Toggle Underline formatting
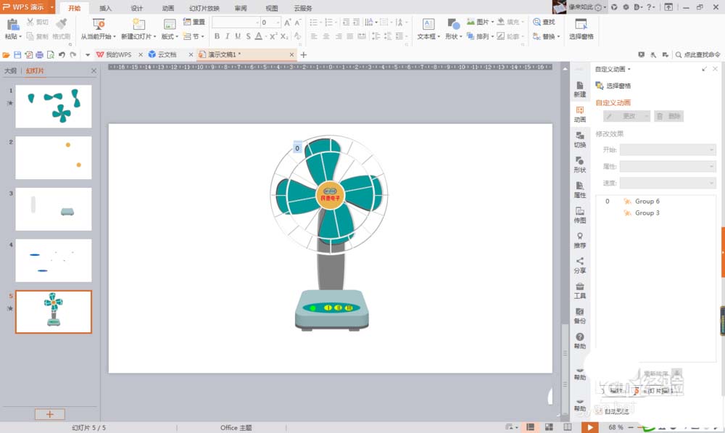The image size is (725, 433). click(238, 36)
